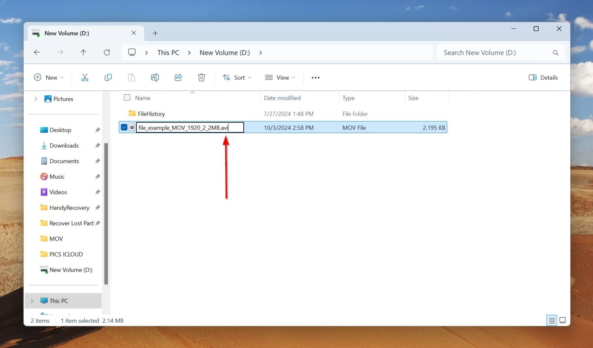
Task: Open the View options dropdown
Action: point(280,77)
